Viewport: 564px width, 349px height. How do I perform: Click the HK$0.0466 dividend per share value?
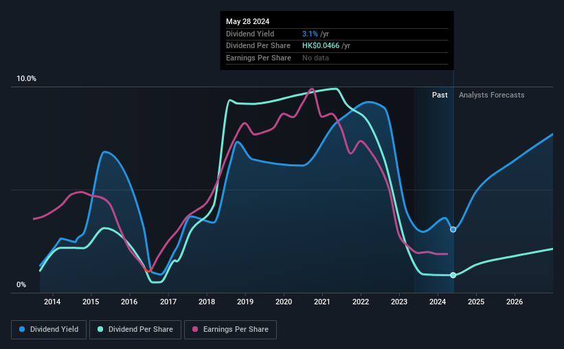(321, 46)
